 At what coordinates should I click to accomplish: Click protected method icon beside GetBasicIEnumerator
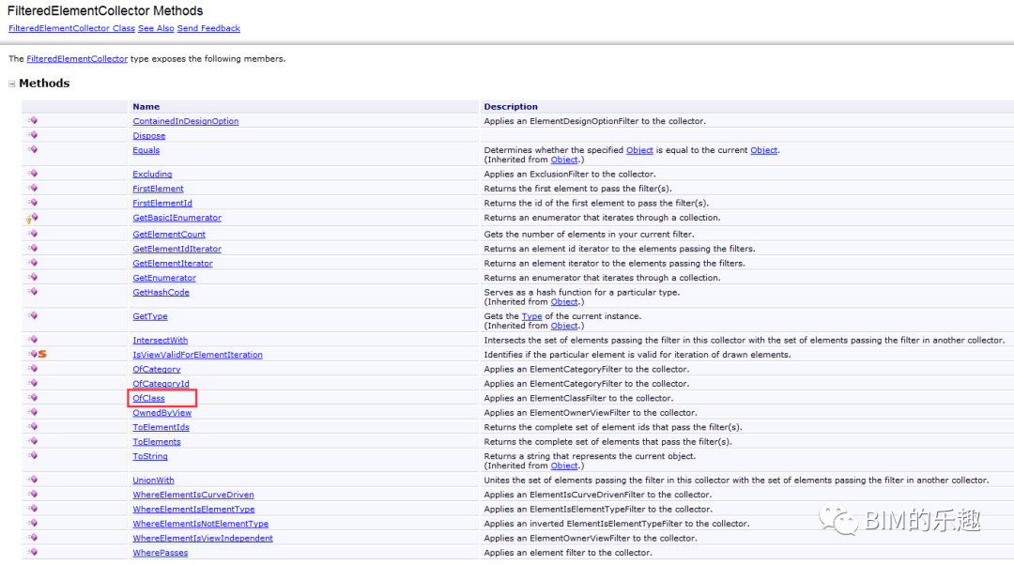pyautogui.click(x=32, y=219)
